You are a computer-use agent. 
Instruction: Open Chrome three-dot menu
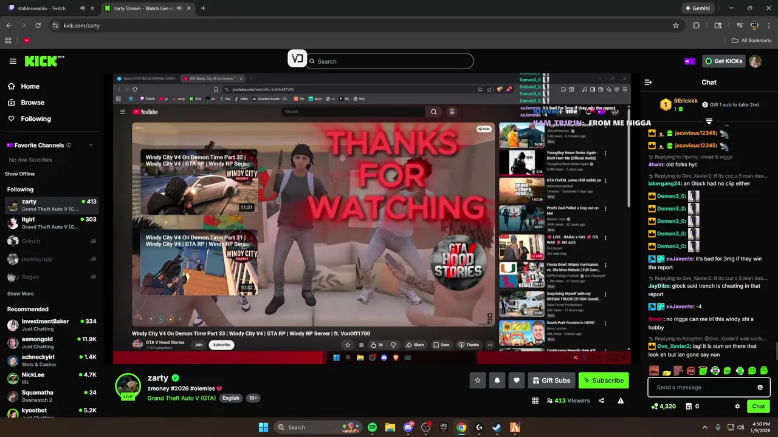(768, 25)
